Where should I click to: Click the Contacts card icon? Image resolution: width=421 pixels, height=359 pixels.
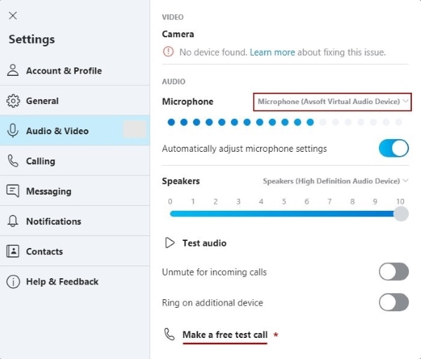point(13,252)
